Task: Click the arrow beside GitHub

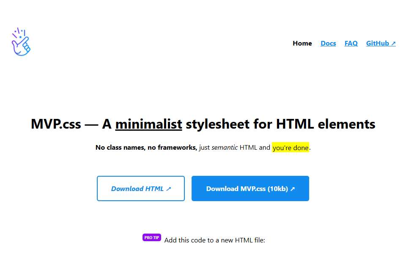Action: pyautogui.click(x=393, y=43)
